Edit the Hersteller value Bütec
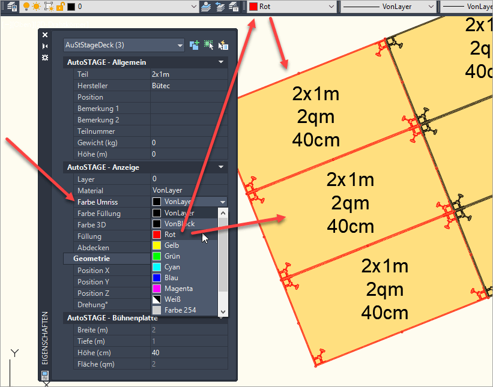Viewport: 493px width, 387px height. pos(189,85)
